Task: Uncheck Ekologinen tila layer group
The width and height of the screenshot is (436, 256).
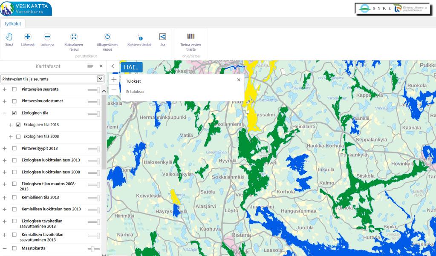Action: (x=14, y=113)
